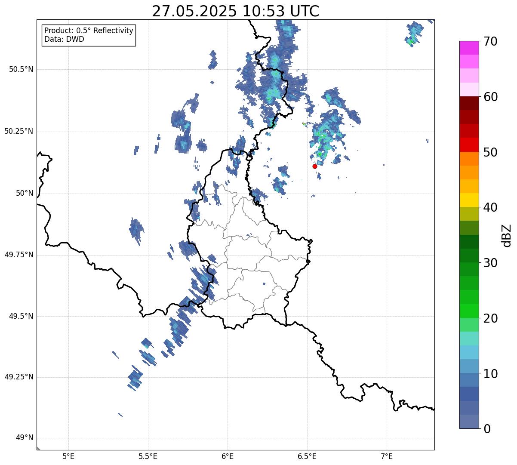The image size is (517, 465).
Task: Click the "Data: DWD" text
Action: point(64,39)
